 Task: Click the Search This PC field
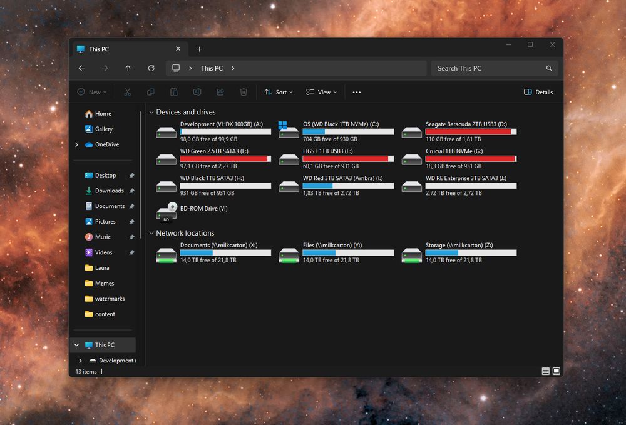click(495, 68)
